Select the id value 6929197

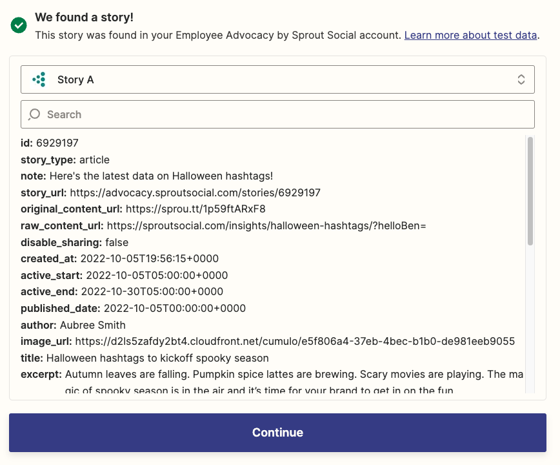click(57, 143)
